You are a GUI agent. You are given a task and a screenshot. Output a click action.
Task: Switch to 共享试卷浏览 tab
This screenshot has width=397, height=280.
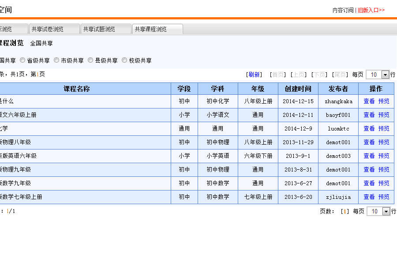pos(54,29)
